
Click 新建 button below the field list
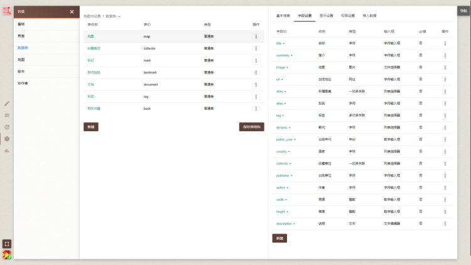(279, 238)
